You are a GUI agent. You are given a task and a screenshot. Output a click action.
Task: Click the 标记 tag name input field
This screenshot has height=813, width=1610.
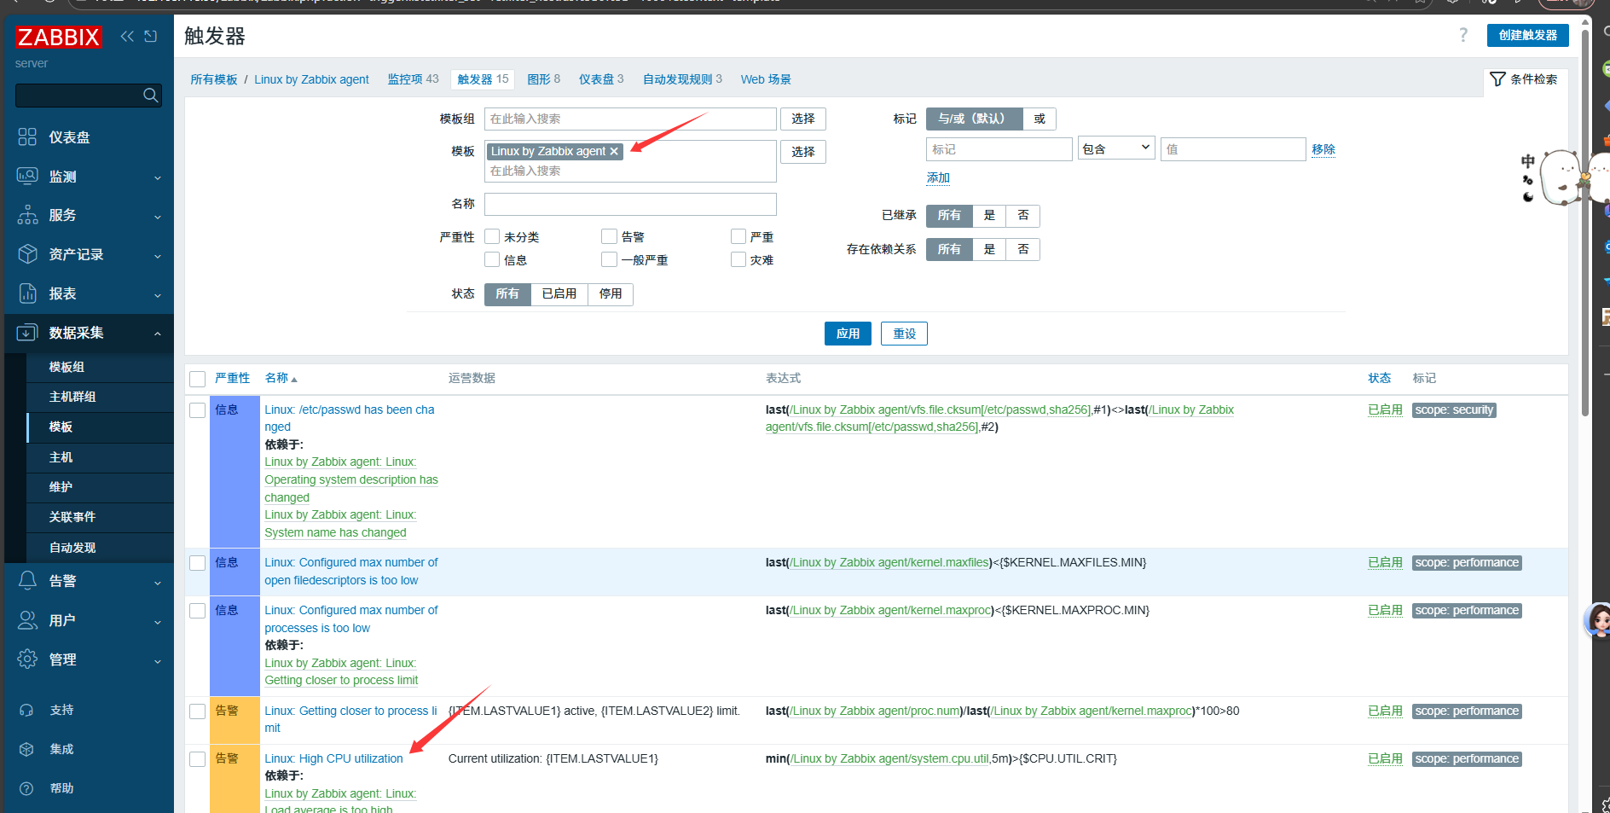[999, 149]
